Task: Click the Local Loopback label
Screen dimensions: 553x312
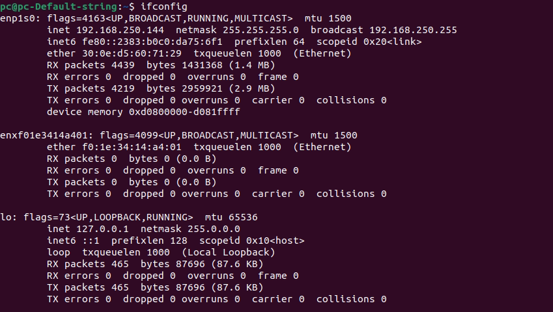Action: (228, 252)
